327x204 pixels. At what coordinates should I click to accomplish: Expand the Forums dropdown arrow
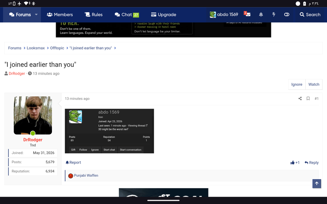tap(36, 15)
